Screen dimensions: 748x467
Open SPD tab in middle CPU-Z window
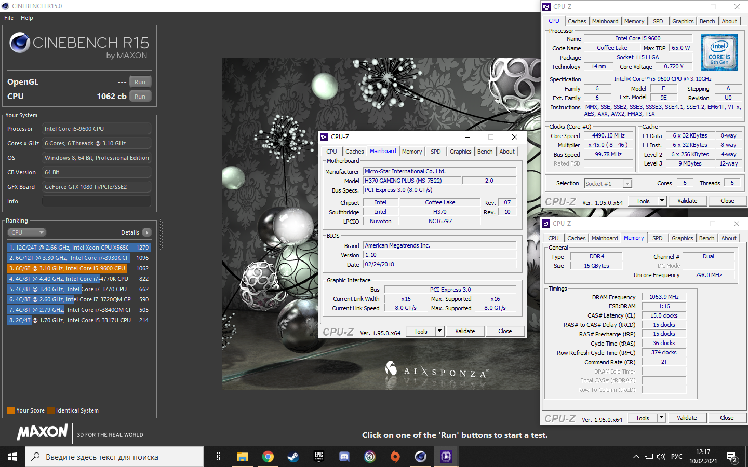[436, 152]
